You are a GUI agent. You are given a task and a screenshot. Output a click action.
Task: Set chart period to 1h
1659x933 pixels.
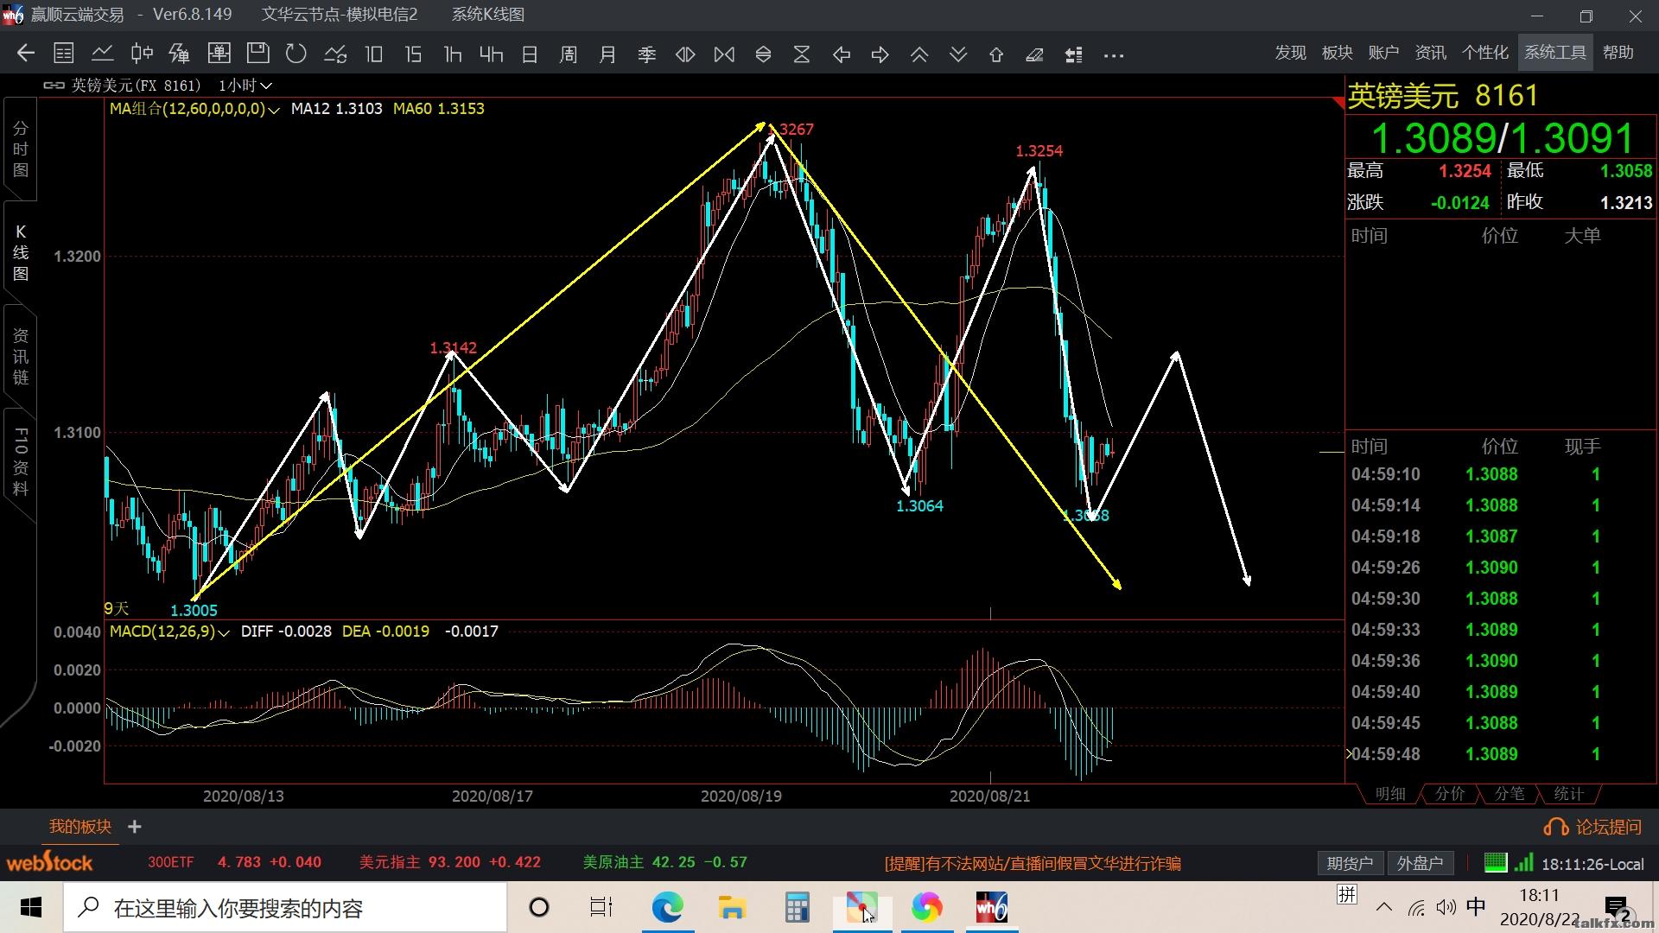452,54
